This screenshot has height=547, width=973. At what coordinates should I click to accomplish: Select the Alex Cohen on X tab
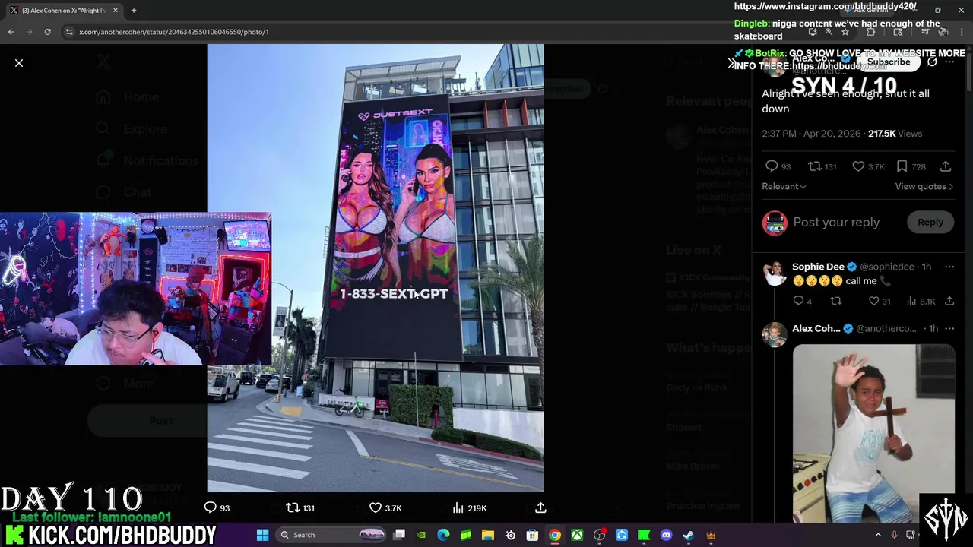click(62, 11)
